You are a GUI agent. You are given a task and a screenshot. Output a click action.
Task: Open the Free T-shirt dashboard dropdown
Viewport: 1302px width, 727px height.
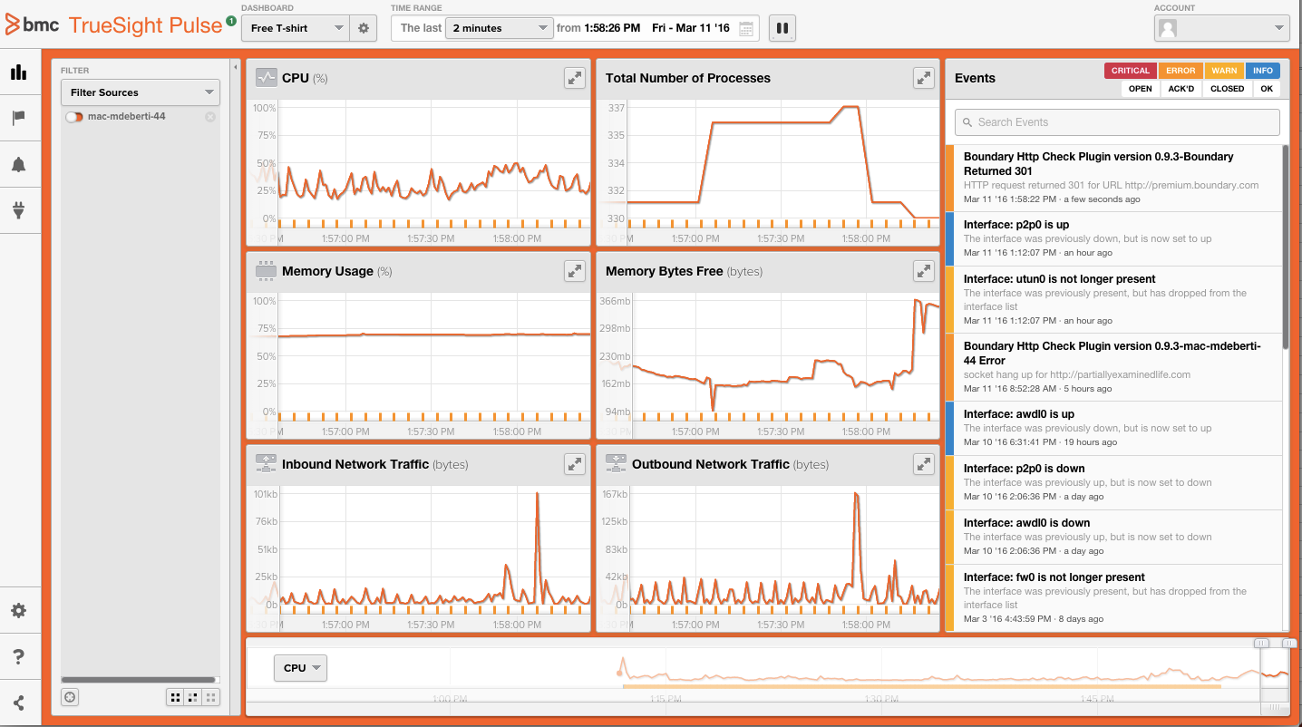[x=296, y=28]
